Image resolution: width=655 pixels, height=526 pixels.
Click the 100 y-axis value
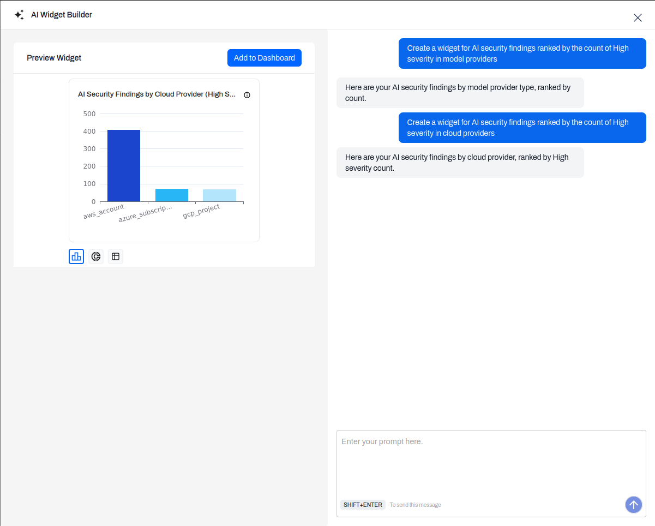(89, 184)
